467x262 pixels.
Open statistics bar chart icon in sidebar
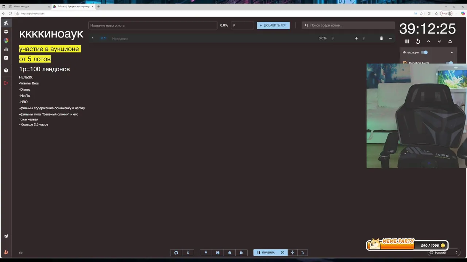[6, 49]
